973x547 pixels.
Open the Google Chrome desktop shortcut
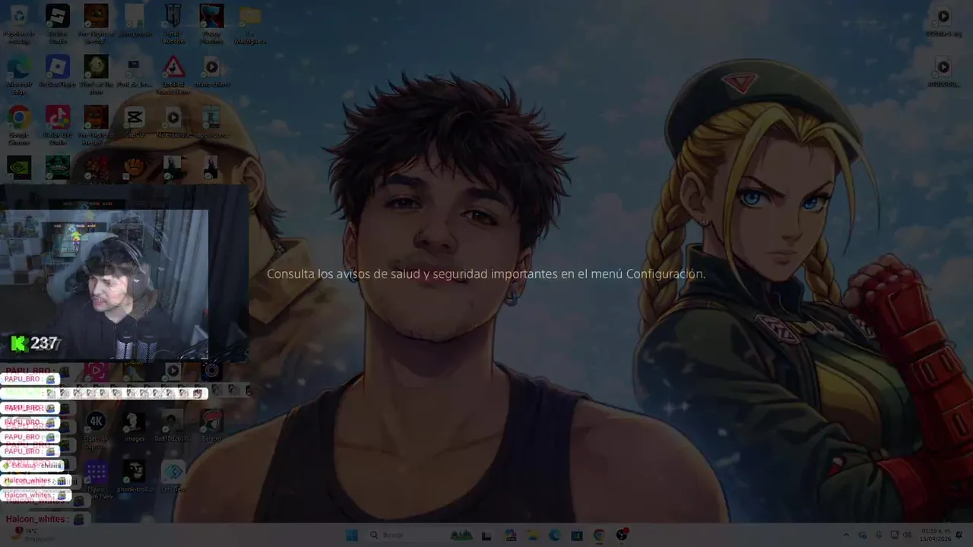19,125
